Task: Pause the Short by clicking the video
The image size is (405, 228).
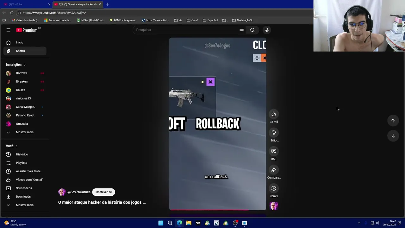Action: [x=218, y=124]
